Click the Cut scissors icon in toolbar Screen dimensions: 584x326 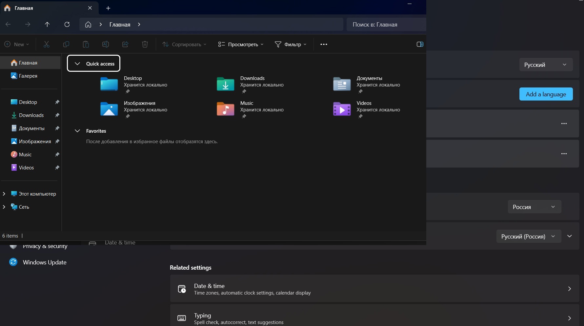click(x=47, y=44)
